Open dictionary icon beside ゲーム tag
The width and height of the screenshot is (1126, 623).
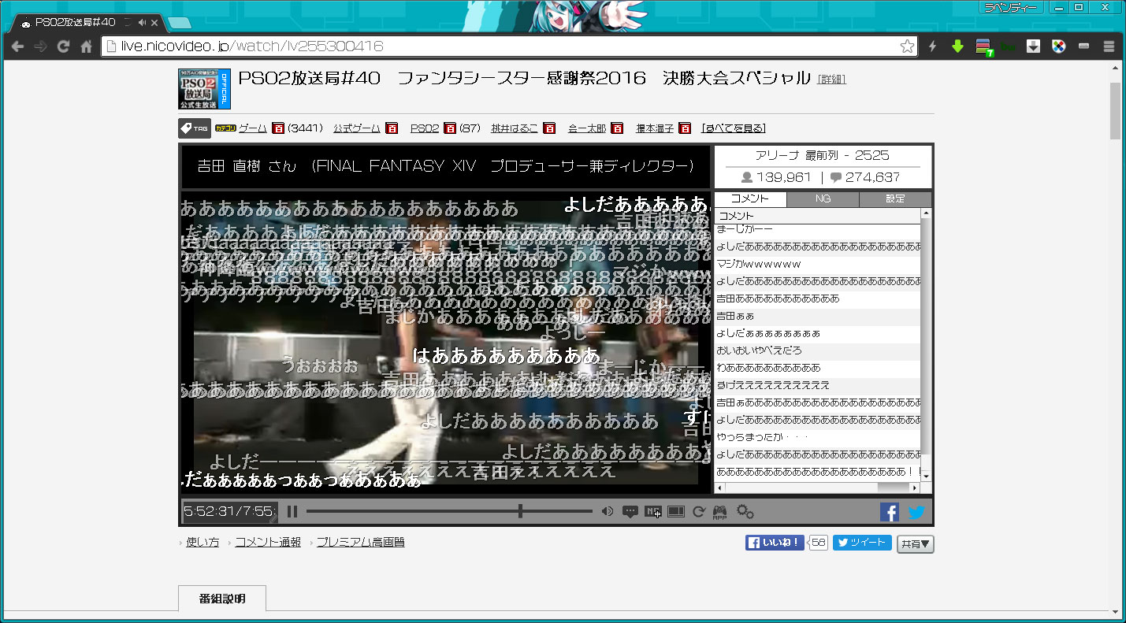click(x=277, y=128)
